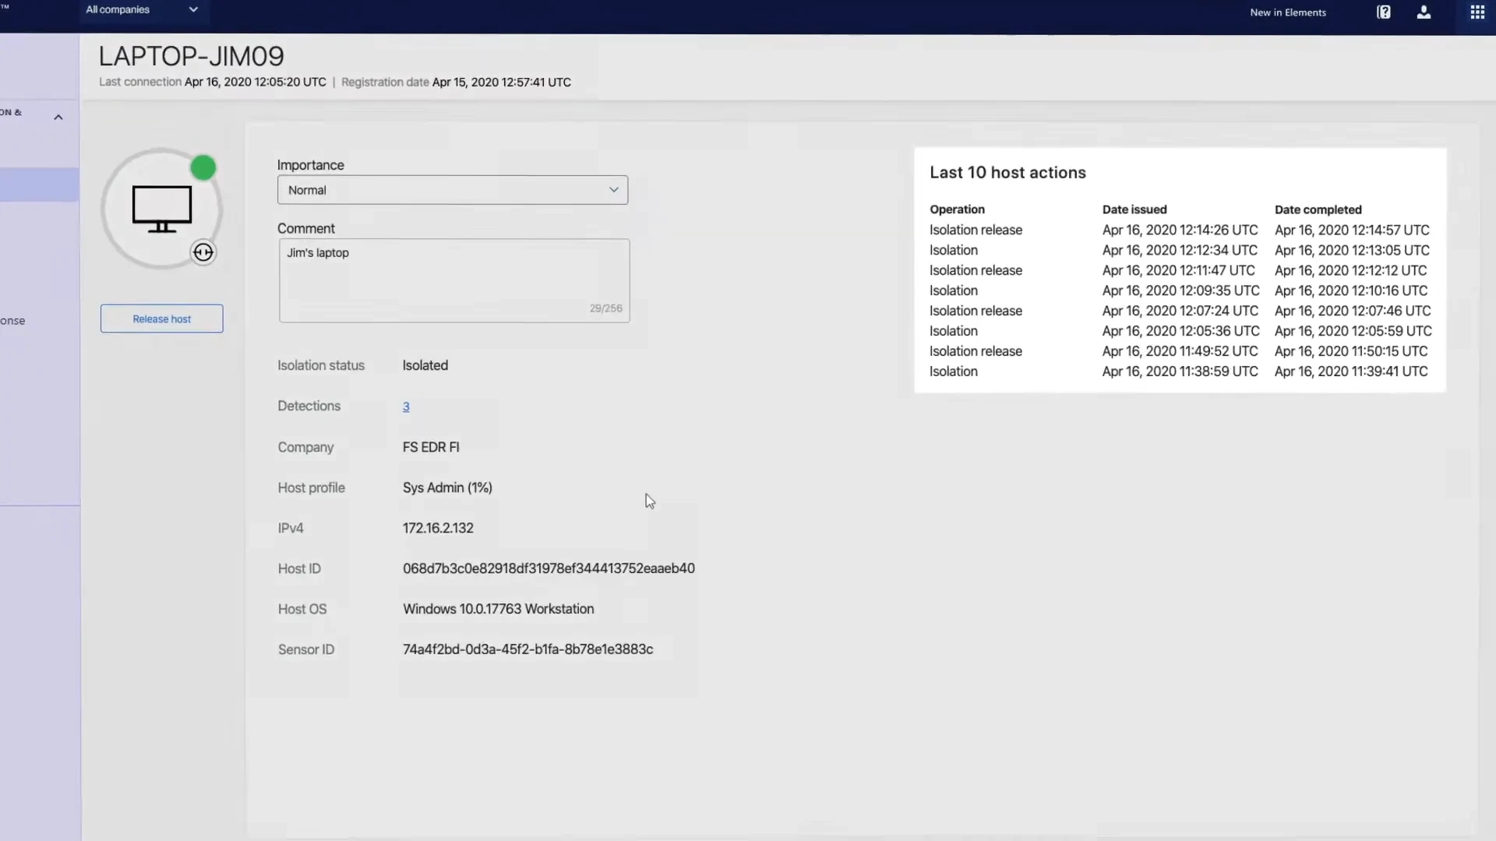The width and height of the screenshot is (1496, 841).
Task: Click the Release host button
Action: (162, 318)
